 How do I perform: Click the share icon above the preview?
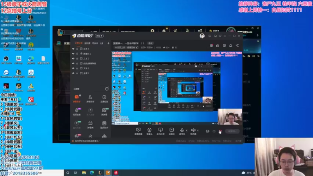click(x=237, y=45)
